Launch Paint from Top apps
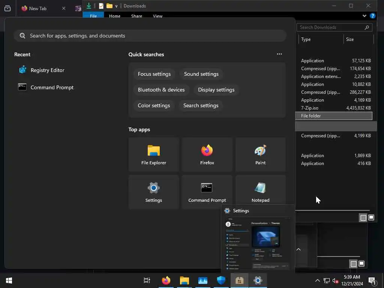Image resolution: width=384 pixels, height=288 pixels. [260, 154]
